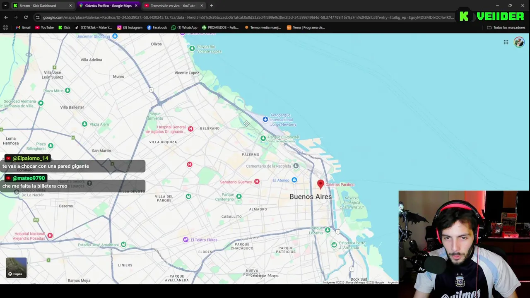Click the Buenos Aires city label

(x=311, y=197)
